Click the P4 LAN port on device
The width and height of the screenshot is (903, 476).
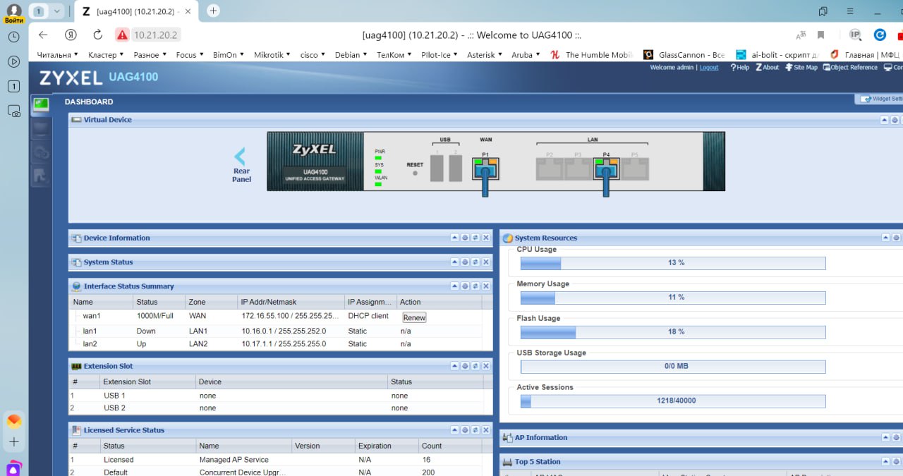pyautogui.click(x=606, y=169)
